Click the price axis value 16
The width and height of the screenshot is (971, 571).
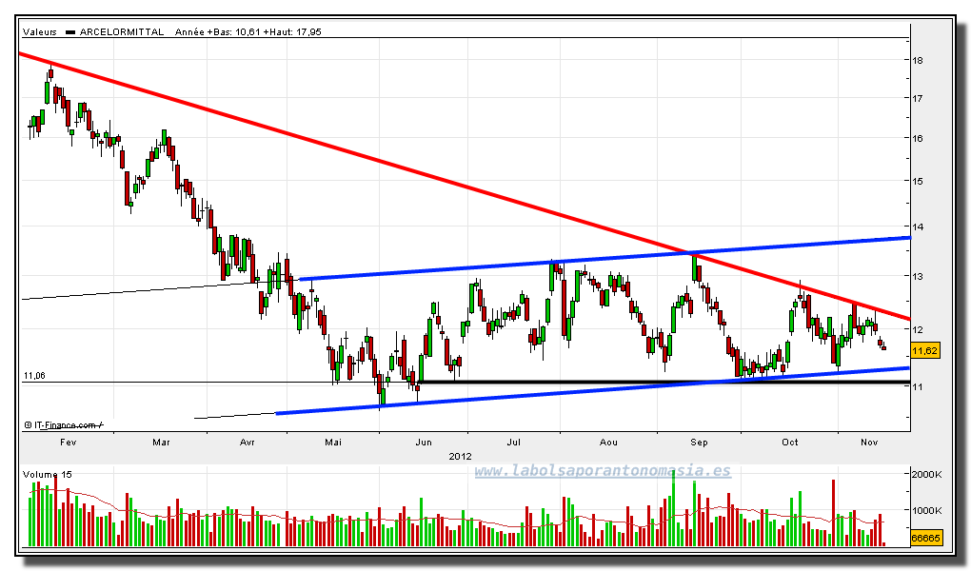tap(918, 138)
